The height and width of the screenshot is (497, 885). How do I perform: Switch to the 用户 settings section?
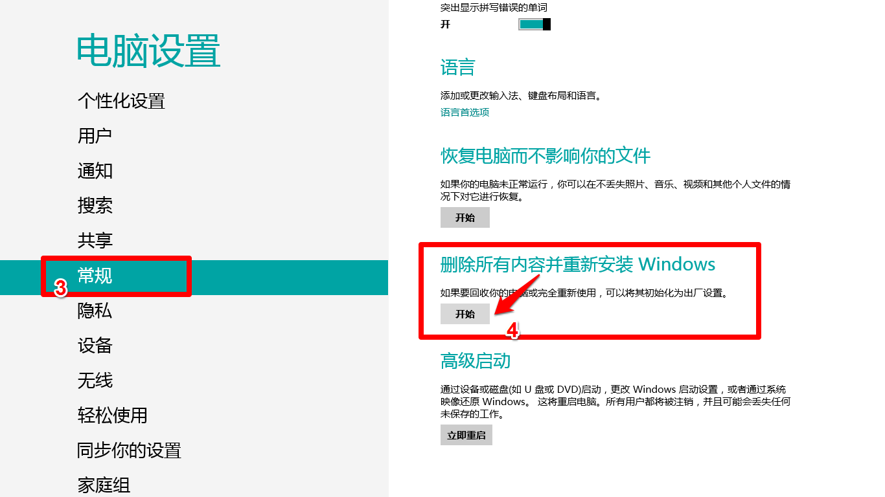(x=95, y=135)
